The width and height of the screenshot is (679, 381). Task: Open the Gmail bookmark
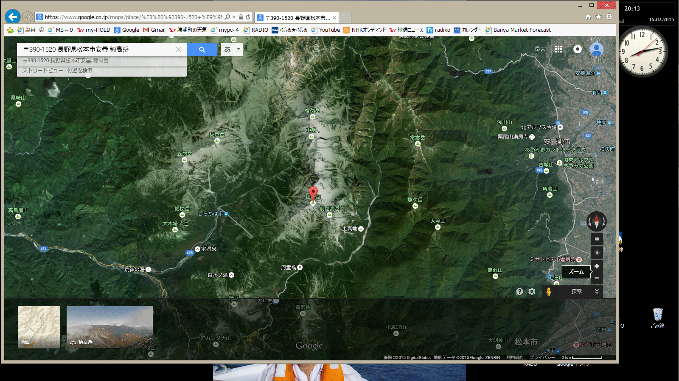click(154, 30)
